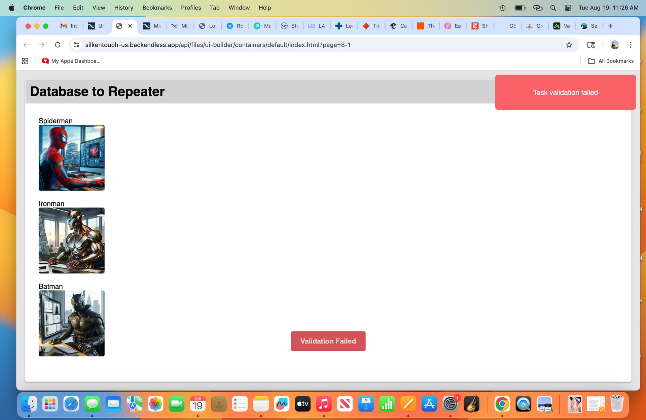Open Trash from the dock
This screenshot has width=646, height=420.
click(617, 404)
